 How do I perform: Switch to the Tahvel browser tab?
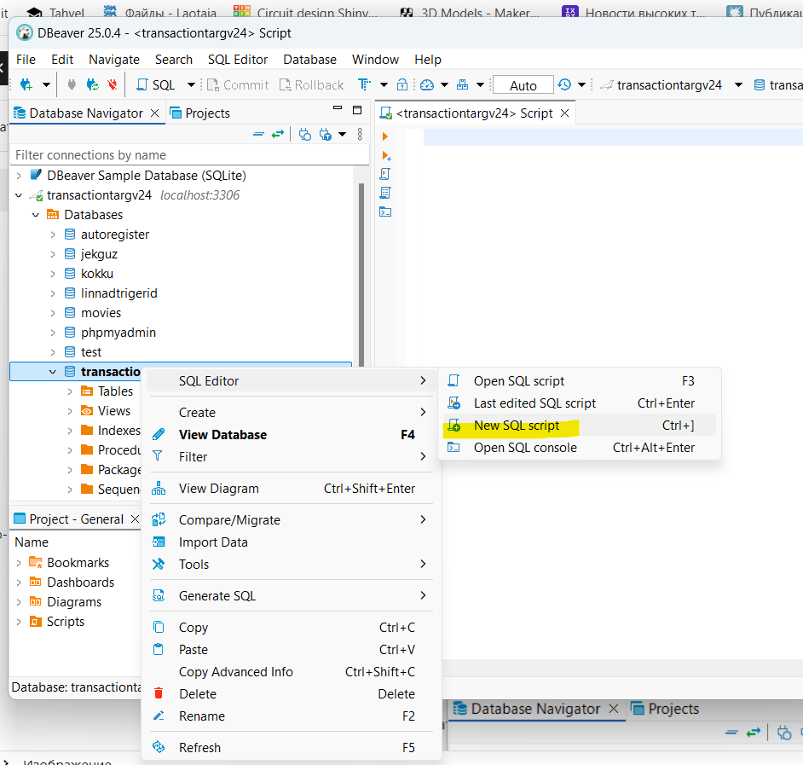coord(55,11)
